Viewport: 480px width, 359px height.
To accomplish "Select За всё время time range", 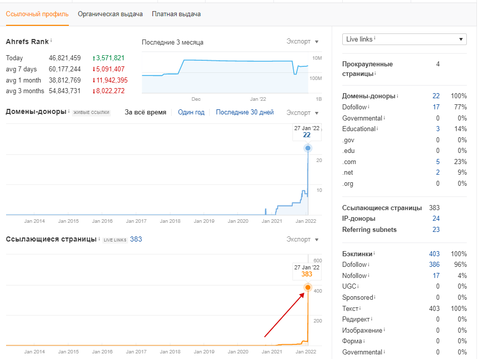I will (x=145, y=112).
